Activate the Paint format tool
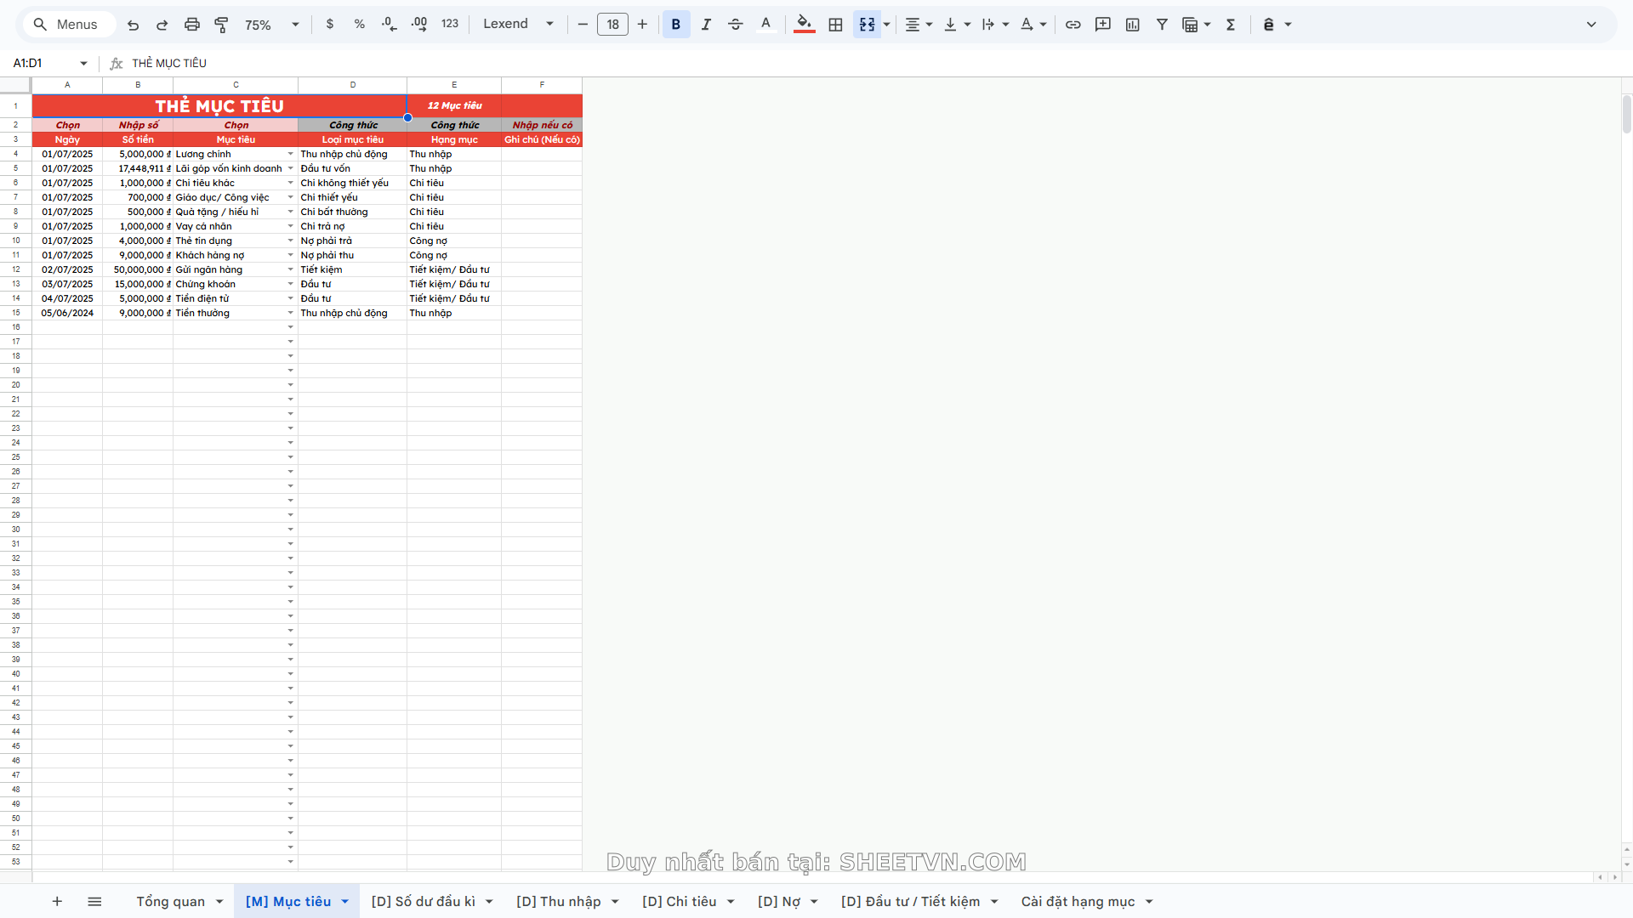 coord(221,25)
